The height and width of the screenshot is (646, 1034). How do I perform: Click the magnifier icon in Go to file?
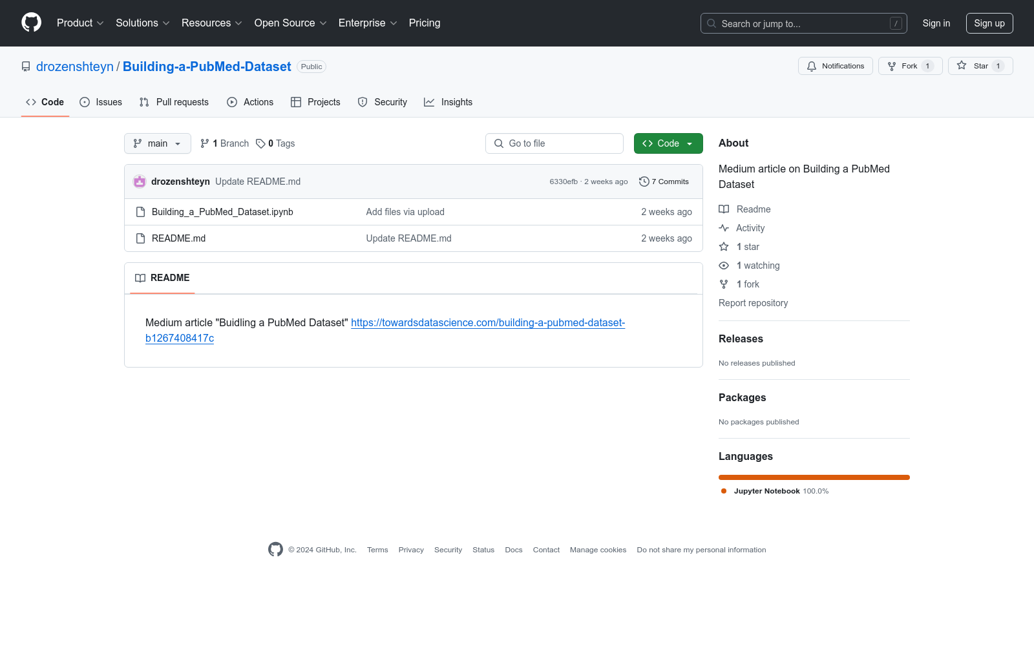click(x=499, y=143)
